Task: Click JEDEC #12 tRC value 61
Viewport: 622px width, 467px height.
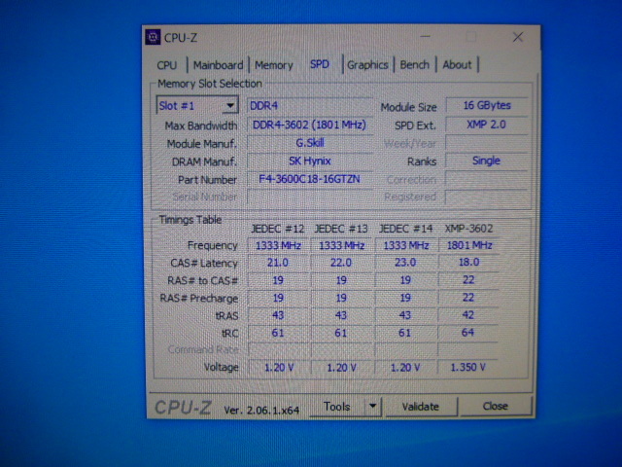Action: tap(278, 333)
